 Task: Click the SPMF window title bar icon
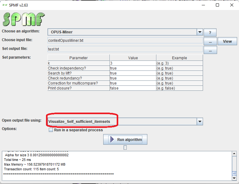(x=5, y=5)
